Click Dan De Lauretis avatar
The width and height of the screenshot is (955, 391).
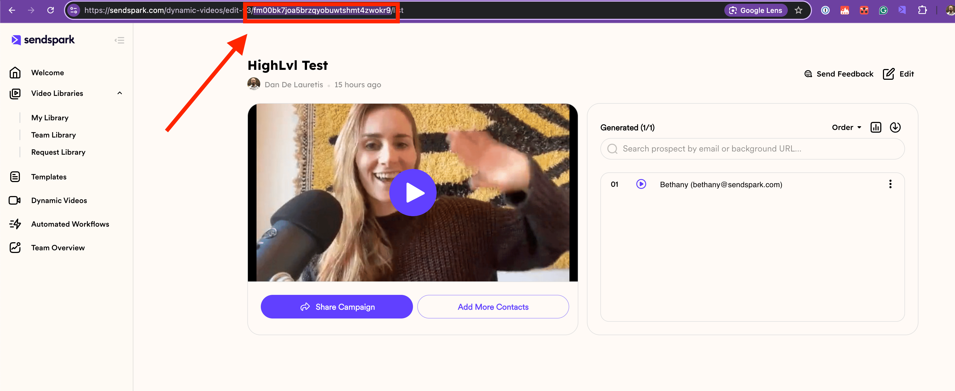(254, 84)
